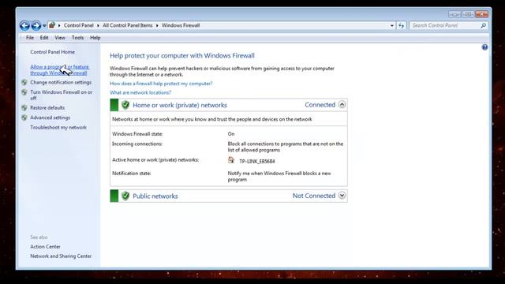Expand the address bar history dropdown
The image size is (505, 284).
point(392,25)
